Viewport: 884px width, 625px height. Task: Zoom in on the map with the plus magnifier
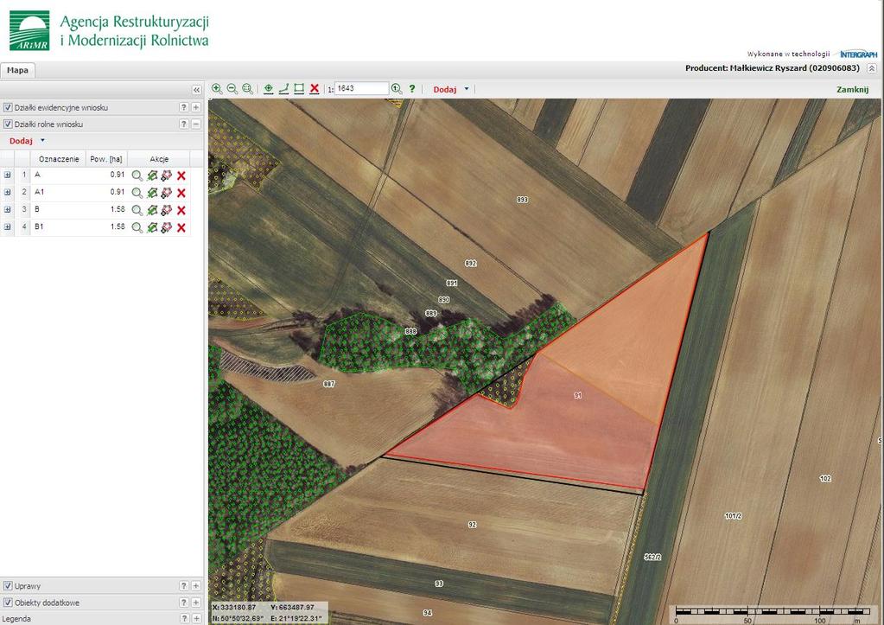click(x=217, y=88)
